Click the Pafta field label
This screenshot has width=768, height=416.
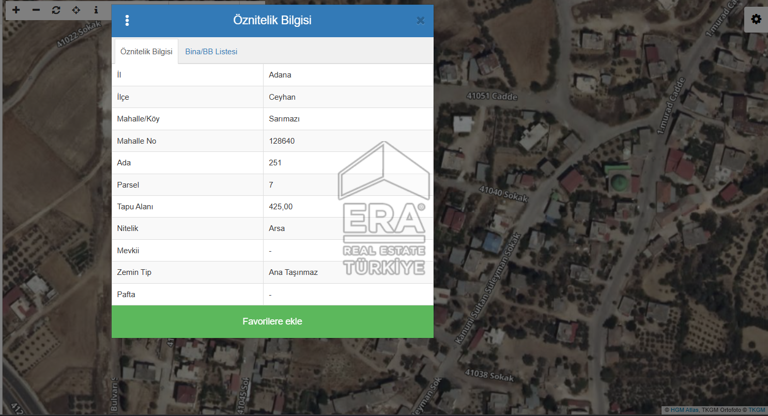coord(126,295)
